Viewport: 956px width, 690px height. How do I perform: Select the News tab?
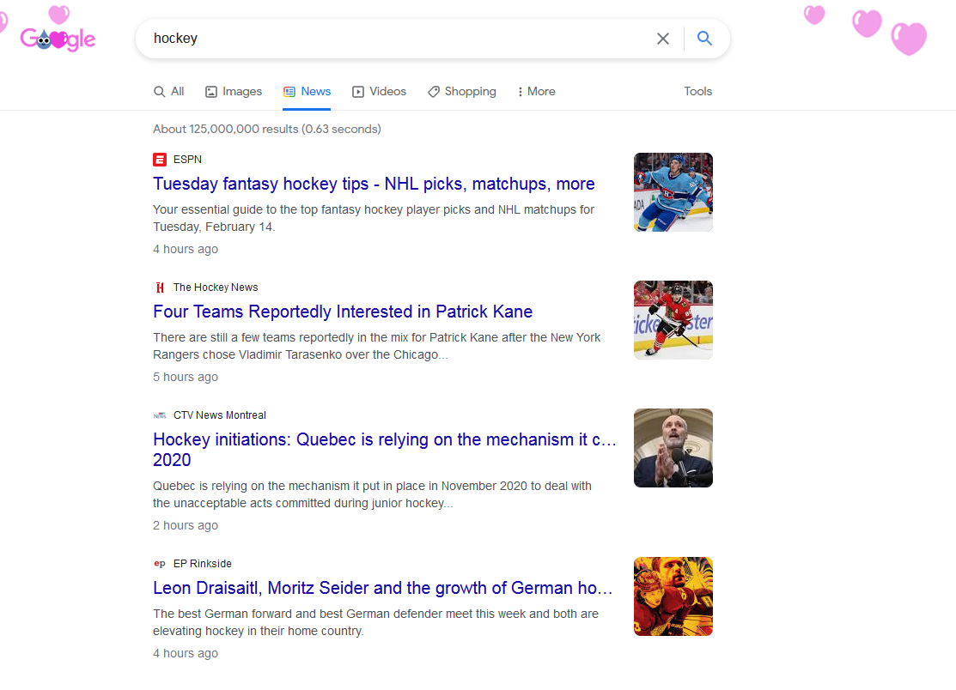(307, 91)
